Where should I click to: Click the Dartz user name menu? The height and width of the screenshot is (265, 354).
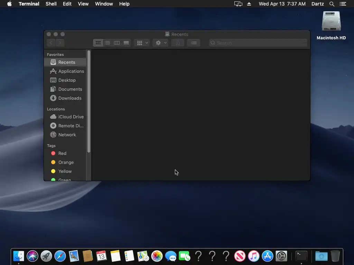pyautogui.click(x=317, y=4)
